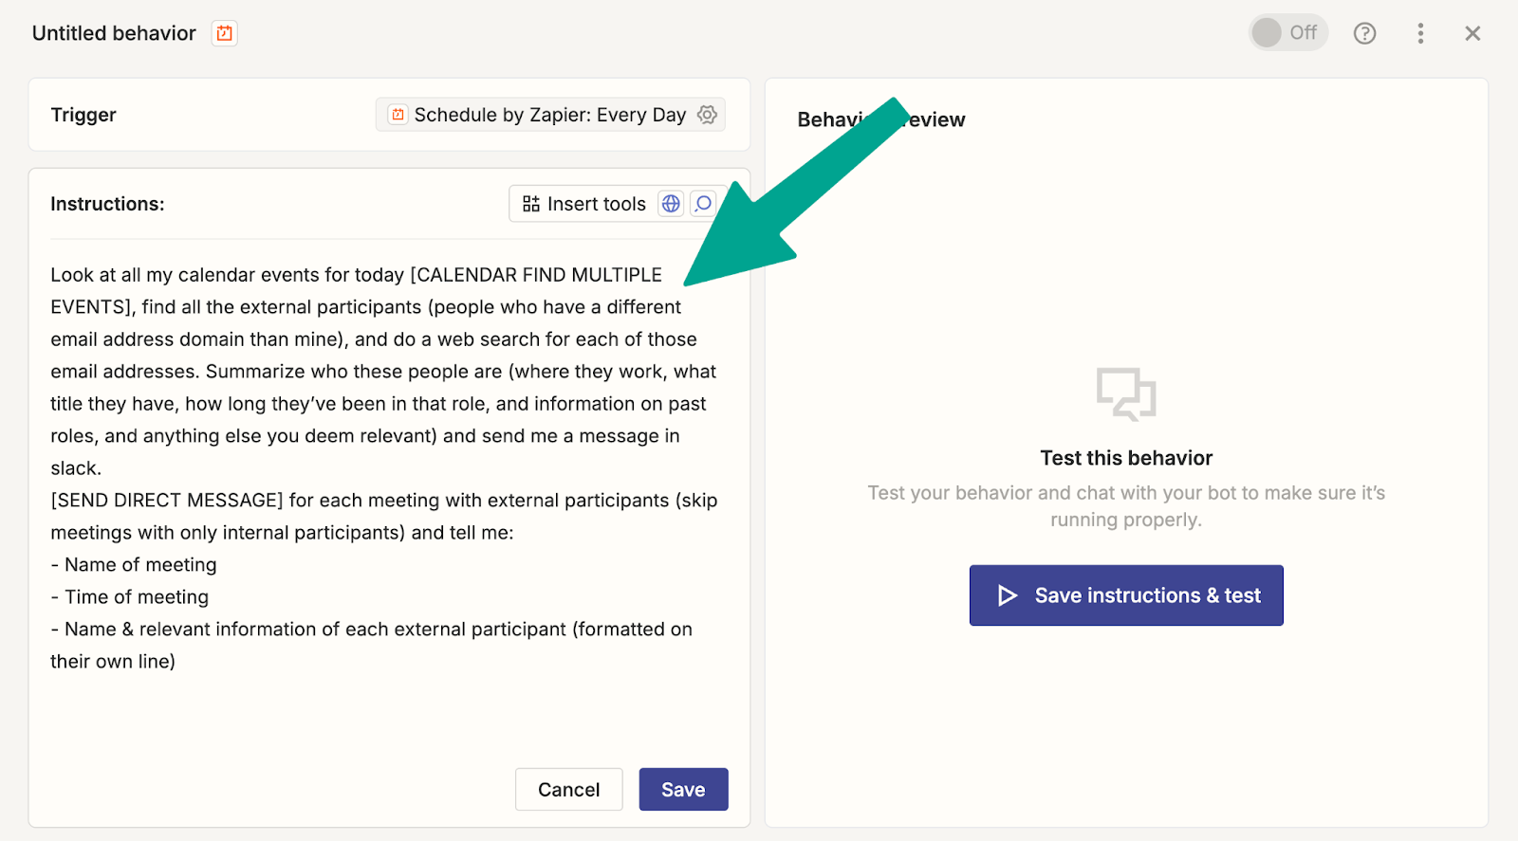
Task: Open the help question mark icon
Action: pyautogui.click(x=1364, y=33)
